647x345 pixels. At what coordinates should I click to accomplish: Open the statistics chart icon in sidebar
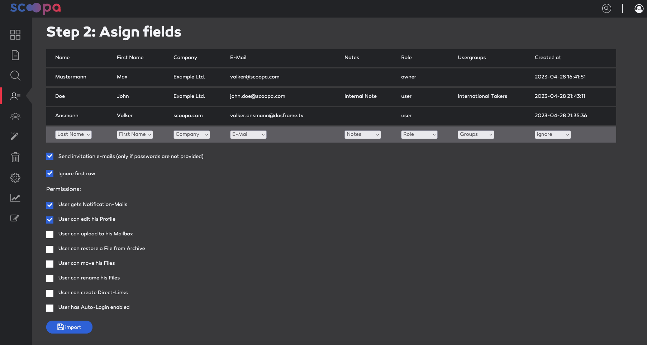tap(15, 198)
